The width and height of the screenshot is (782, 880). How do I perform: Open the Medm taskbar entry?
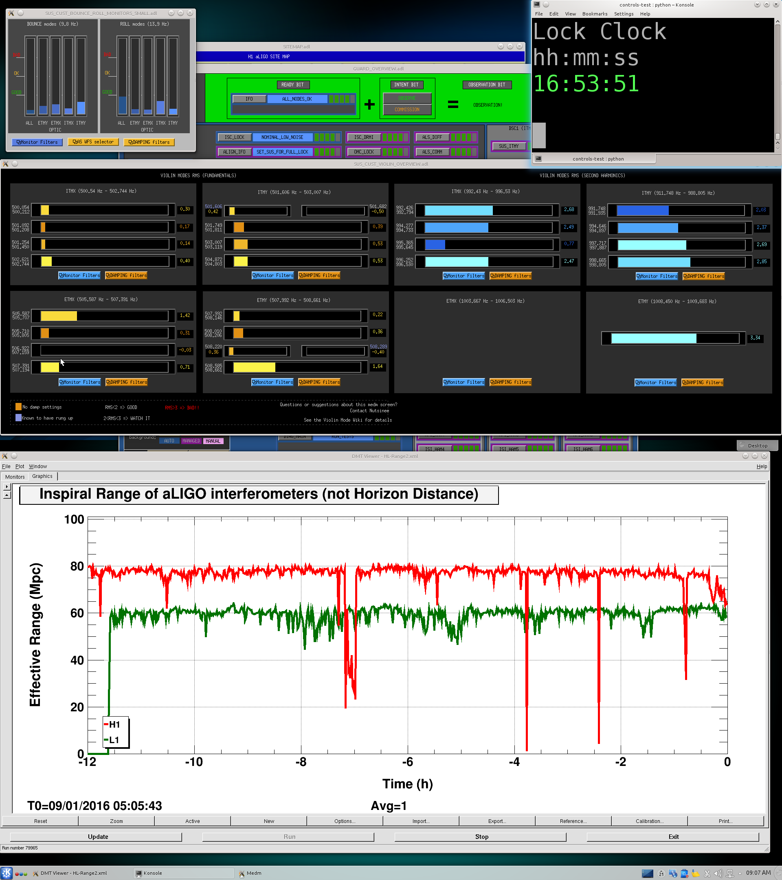coord(253,873)
